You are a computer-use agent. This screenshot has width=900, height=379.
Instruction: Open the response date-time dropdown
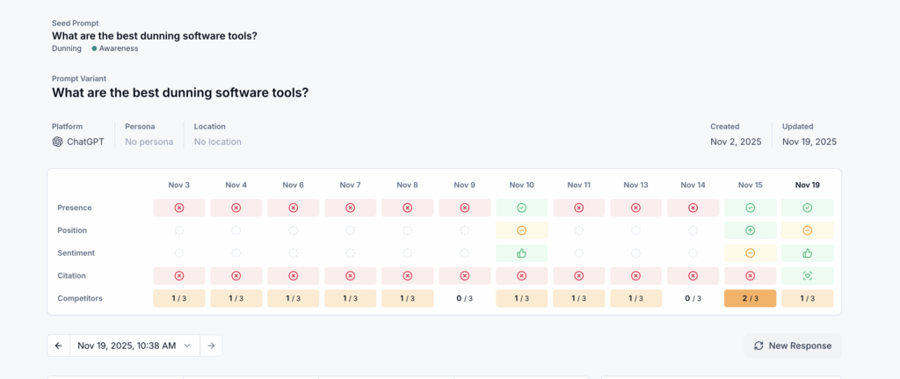[x=134, y=346]
